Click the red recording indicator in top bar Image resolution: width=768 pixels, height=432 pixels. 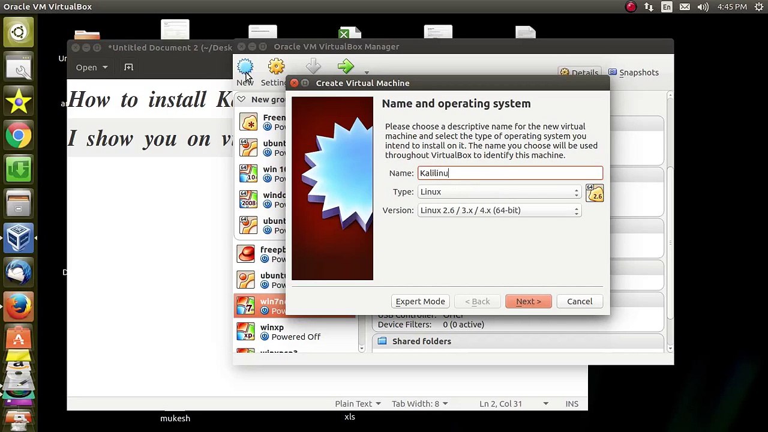tap(631, 7)
